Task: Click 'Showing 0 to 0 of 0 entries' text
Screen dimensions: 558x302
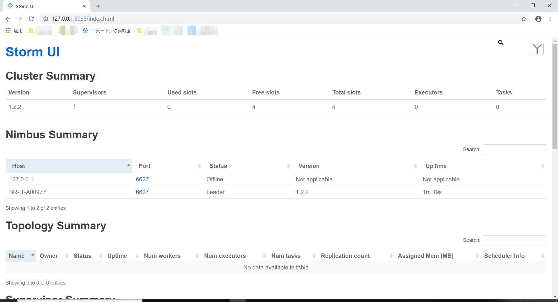Action: coord(35,283)
